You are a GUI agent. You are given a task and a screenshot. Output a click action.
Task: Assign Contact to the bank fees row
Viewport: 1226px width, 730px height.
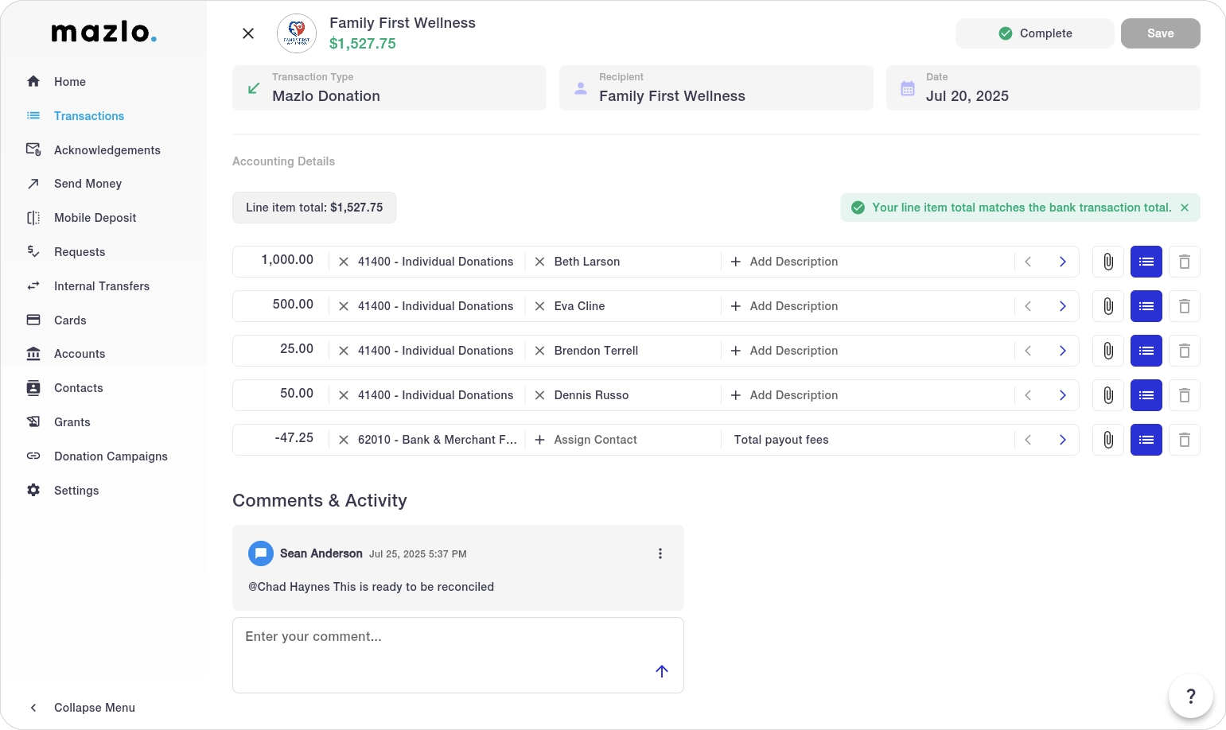pyautogui.click(x=594, y=440)
